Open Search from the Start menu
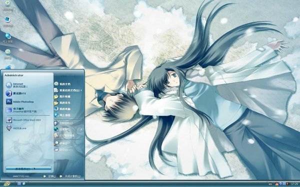Screen dimensions: 300x187 (61, 143)
